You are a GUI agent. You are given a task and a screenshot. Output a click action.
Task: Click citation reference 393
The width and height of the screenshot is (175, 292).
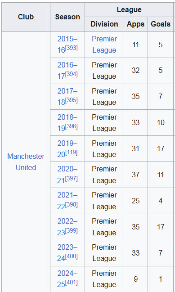click(71, 48)
